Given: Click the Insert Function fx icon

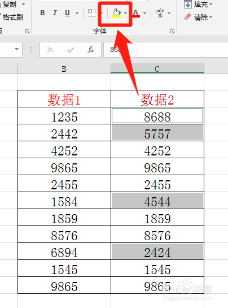Looking at the screenshot, I should pos(91,50).
